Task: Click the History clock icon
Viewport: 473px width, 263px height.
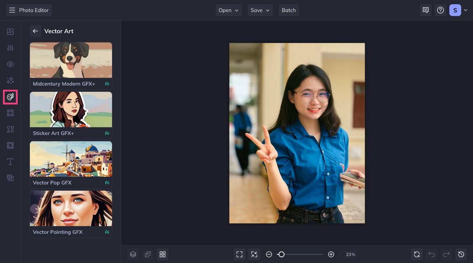Action: [461, 254]
